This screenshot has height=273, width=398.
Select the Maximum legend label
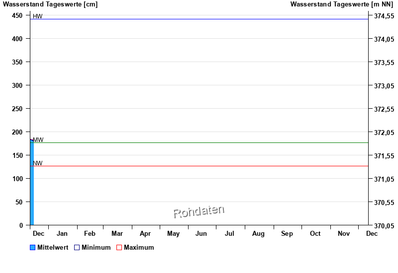(139, 248)
